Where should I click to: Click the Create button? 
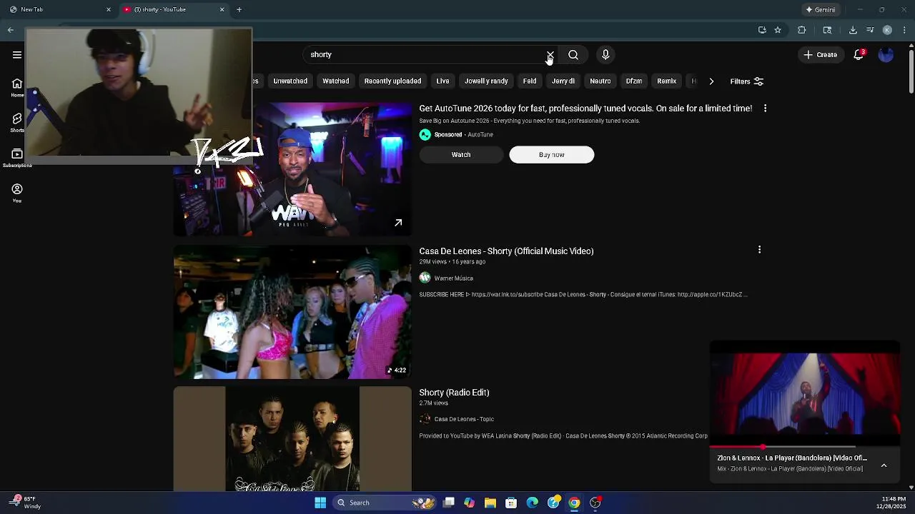point(820,55)
